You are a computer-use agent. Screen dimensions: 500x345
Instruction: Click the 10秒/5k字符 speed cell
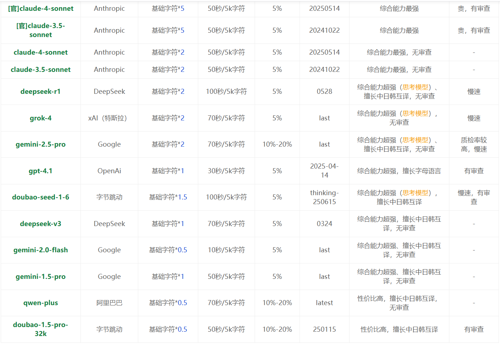pos(226,250)
